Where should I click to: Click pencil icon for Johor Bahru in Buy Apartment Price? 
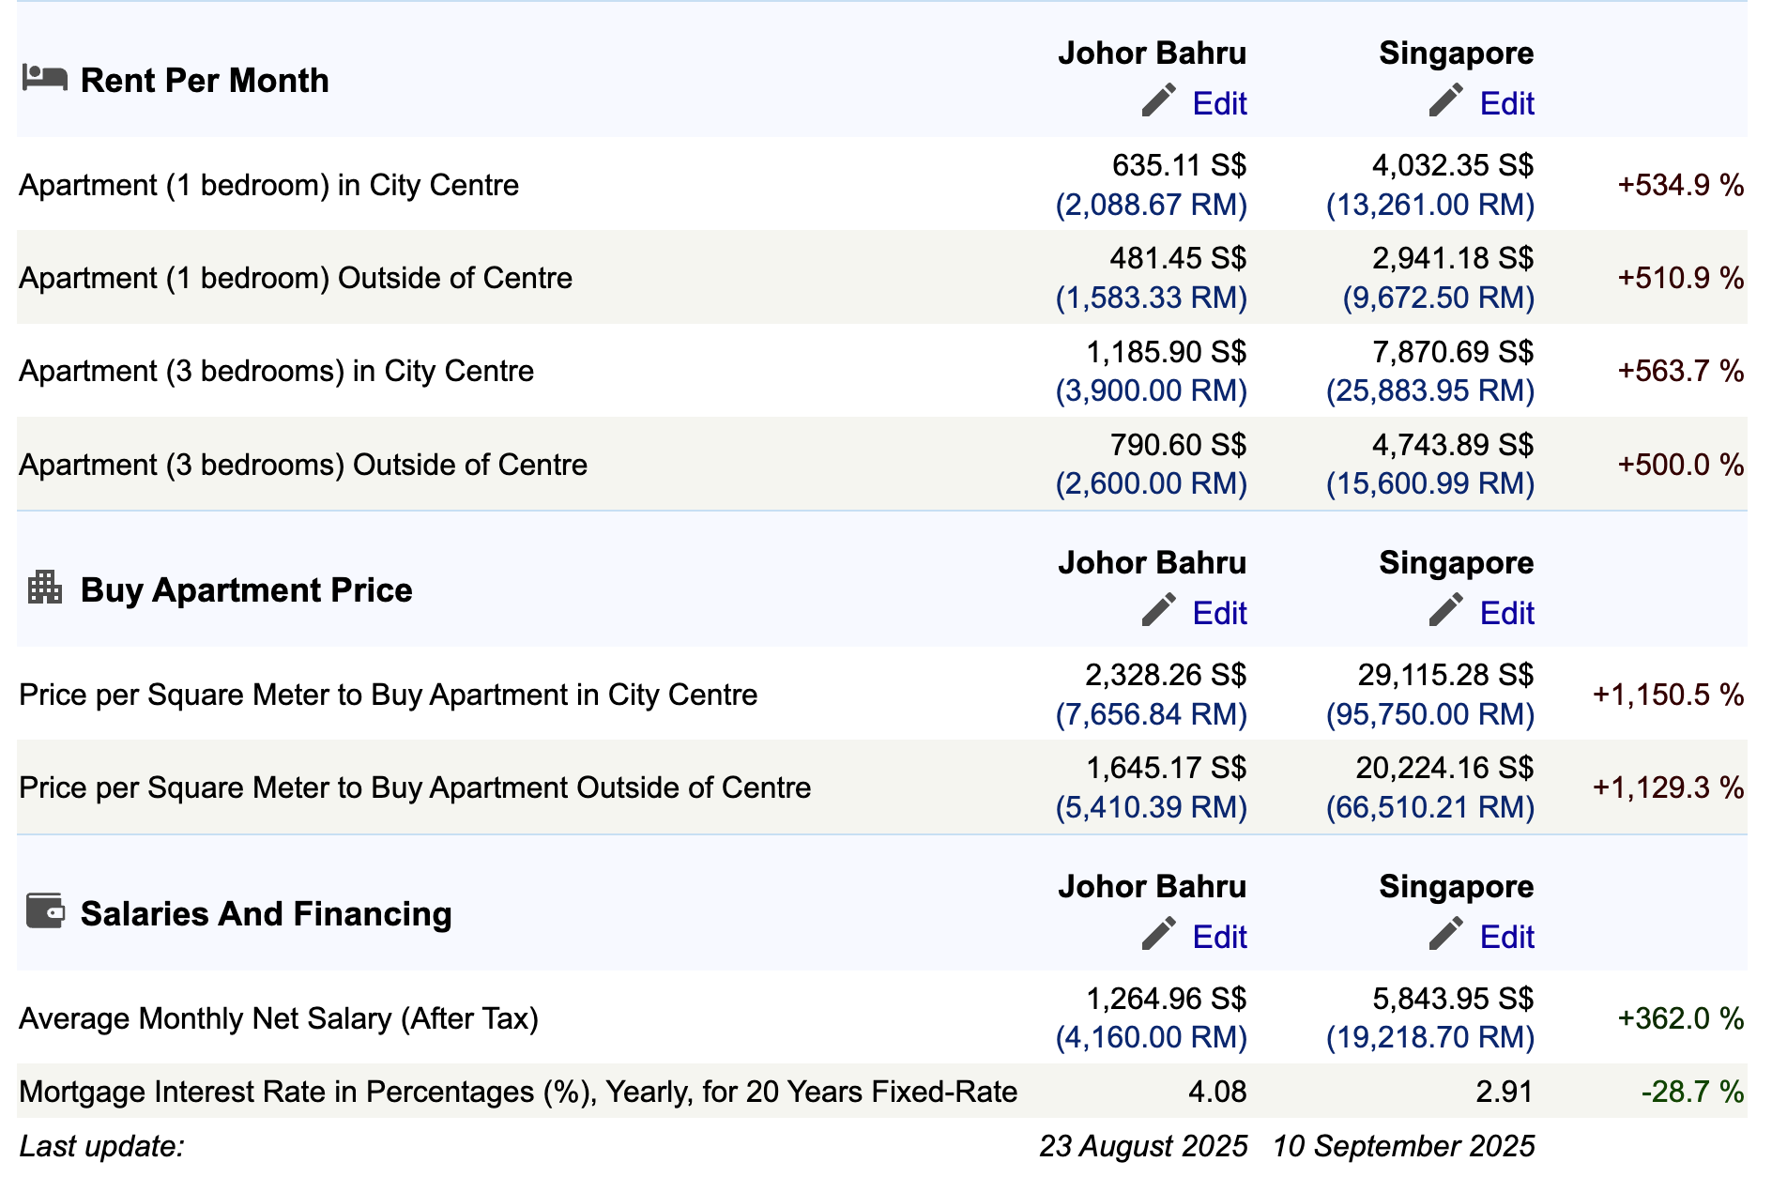pos(1159,610)
